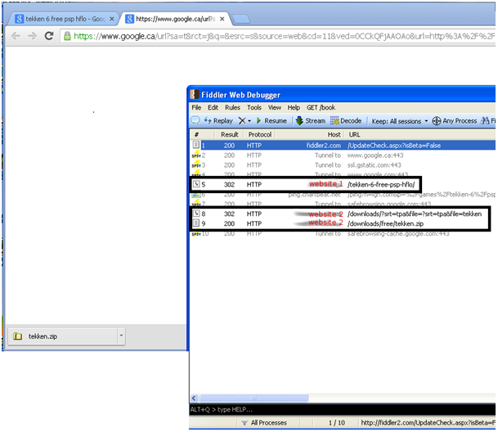Expand the Remove sessions dropdown arrow

coord(249,121)
